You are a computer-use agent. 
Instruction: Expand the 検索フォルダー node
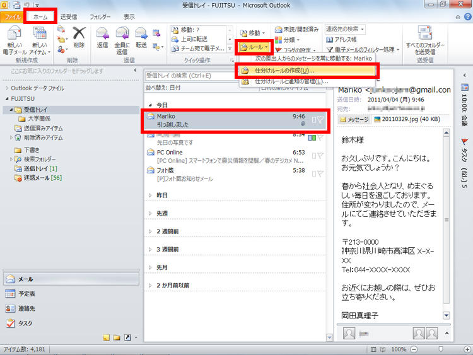coord(11,160)
